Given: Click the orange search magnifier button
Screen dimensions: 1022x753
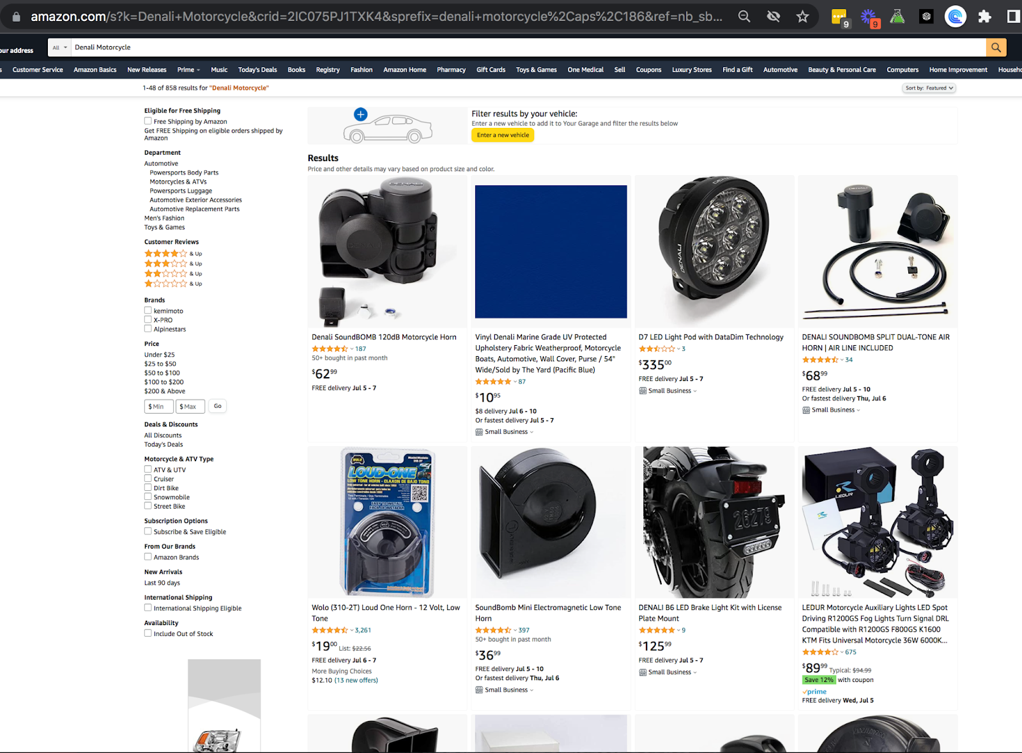Looking at the screenshot, I should tap(996, 47).
